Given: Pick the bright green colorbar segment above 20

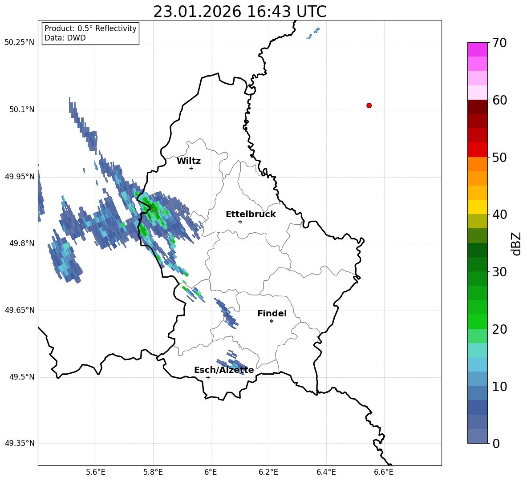Looking at the screenshot, I should point(477,321).
